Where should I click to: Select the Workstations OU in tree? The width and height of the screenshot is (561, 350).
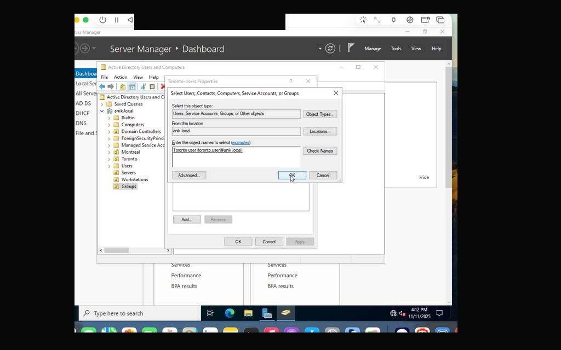pyautogui.click(x=135, y=179)
